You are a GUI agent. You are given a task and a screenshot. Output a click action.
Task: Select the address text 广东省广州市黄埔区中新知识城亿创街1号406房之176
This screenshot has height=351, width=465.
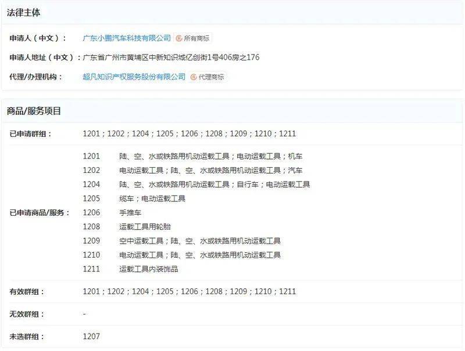171,57
